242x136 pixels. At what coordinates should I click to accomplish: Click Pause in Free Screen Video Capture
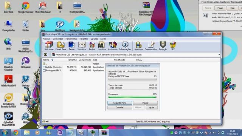click(x=220, y=8)
